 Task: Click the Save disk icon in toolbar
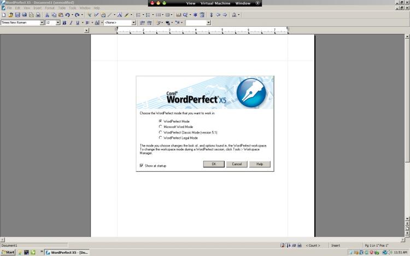17,15
